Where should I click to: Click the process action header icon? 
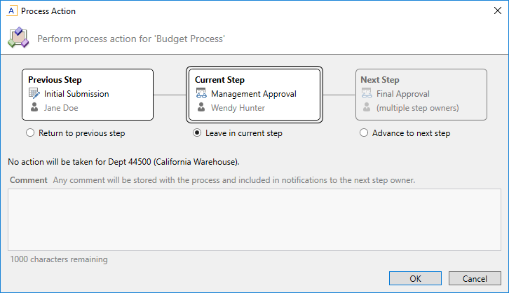(18, 38)
